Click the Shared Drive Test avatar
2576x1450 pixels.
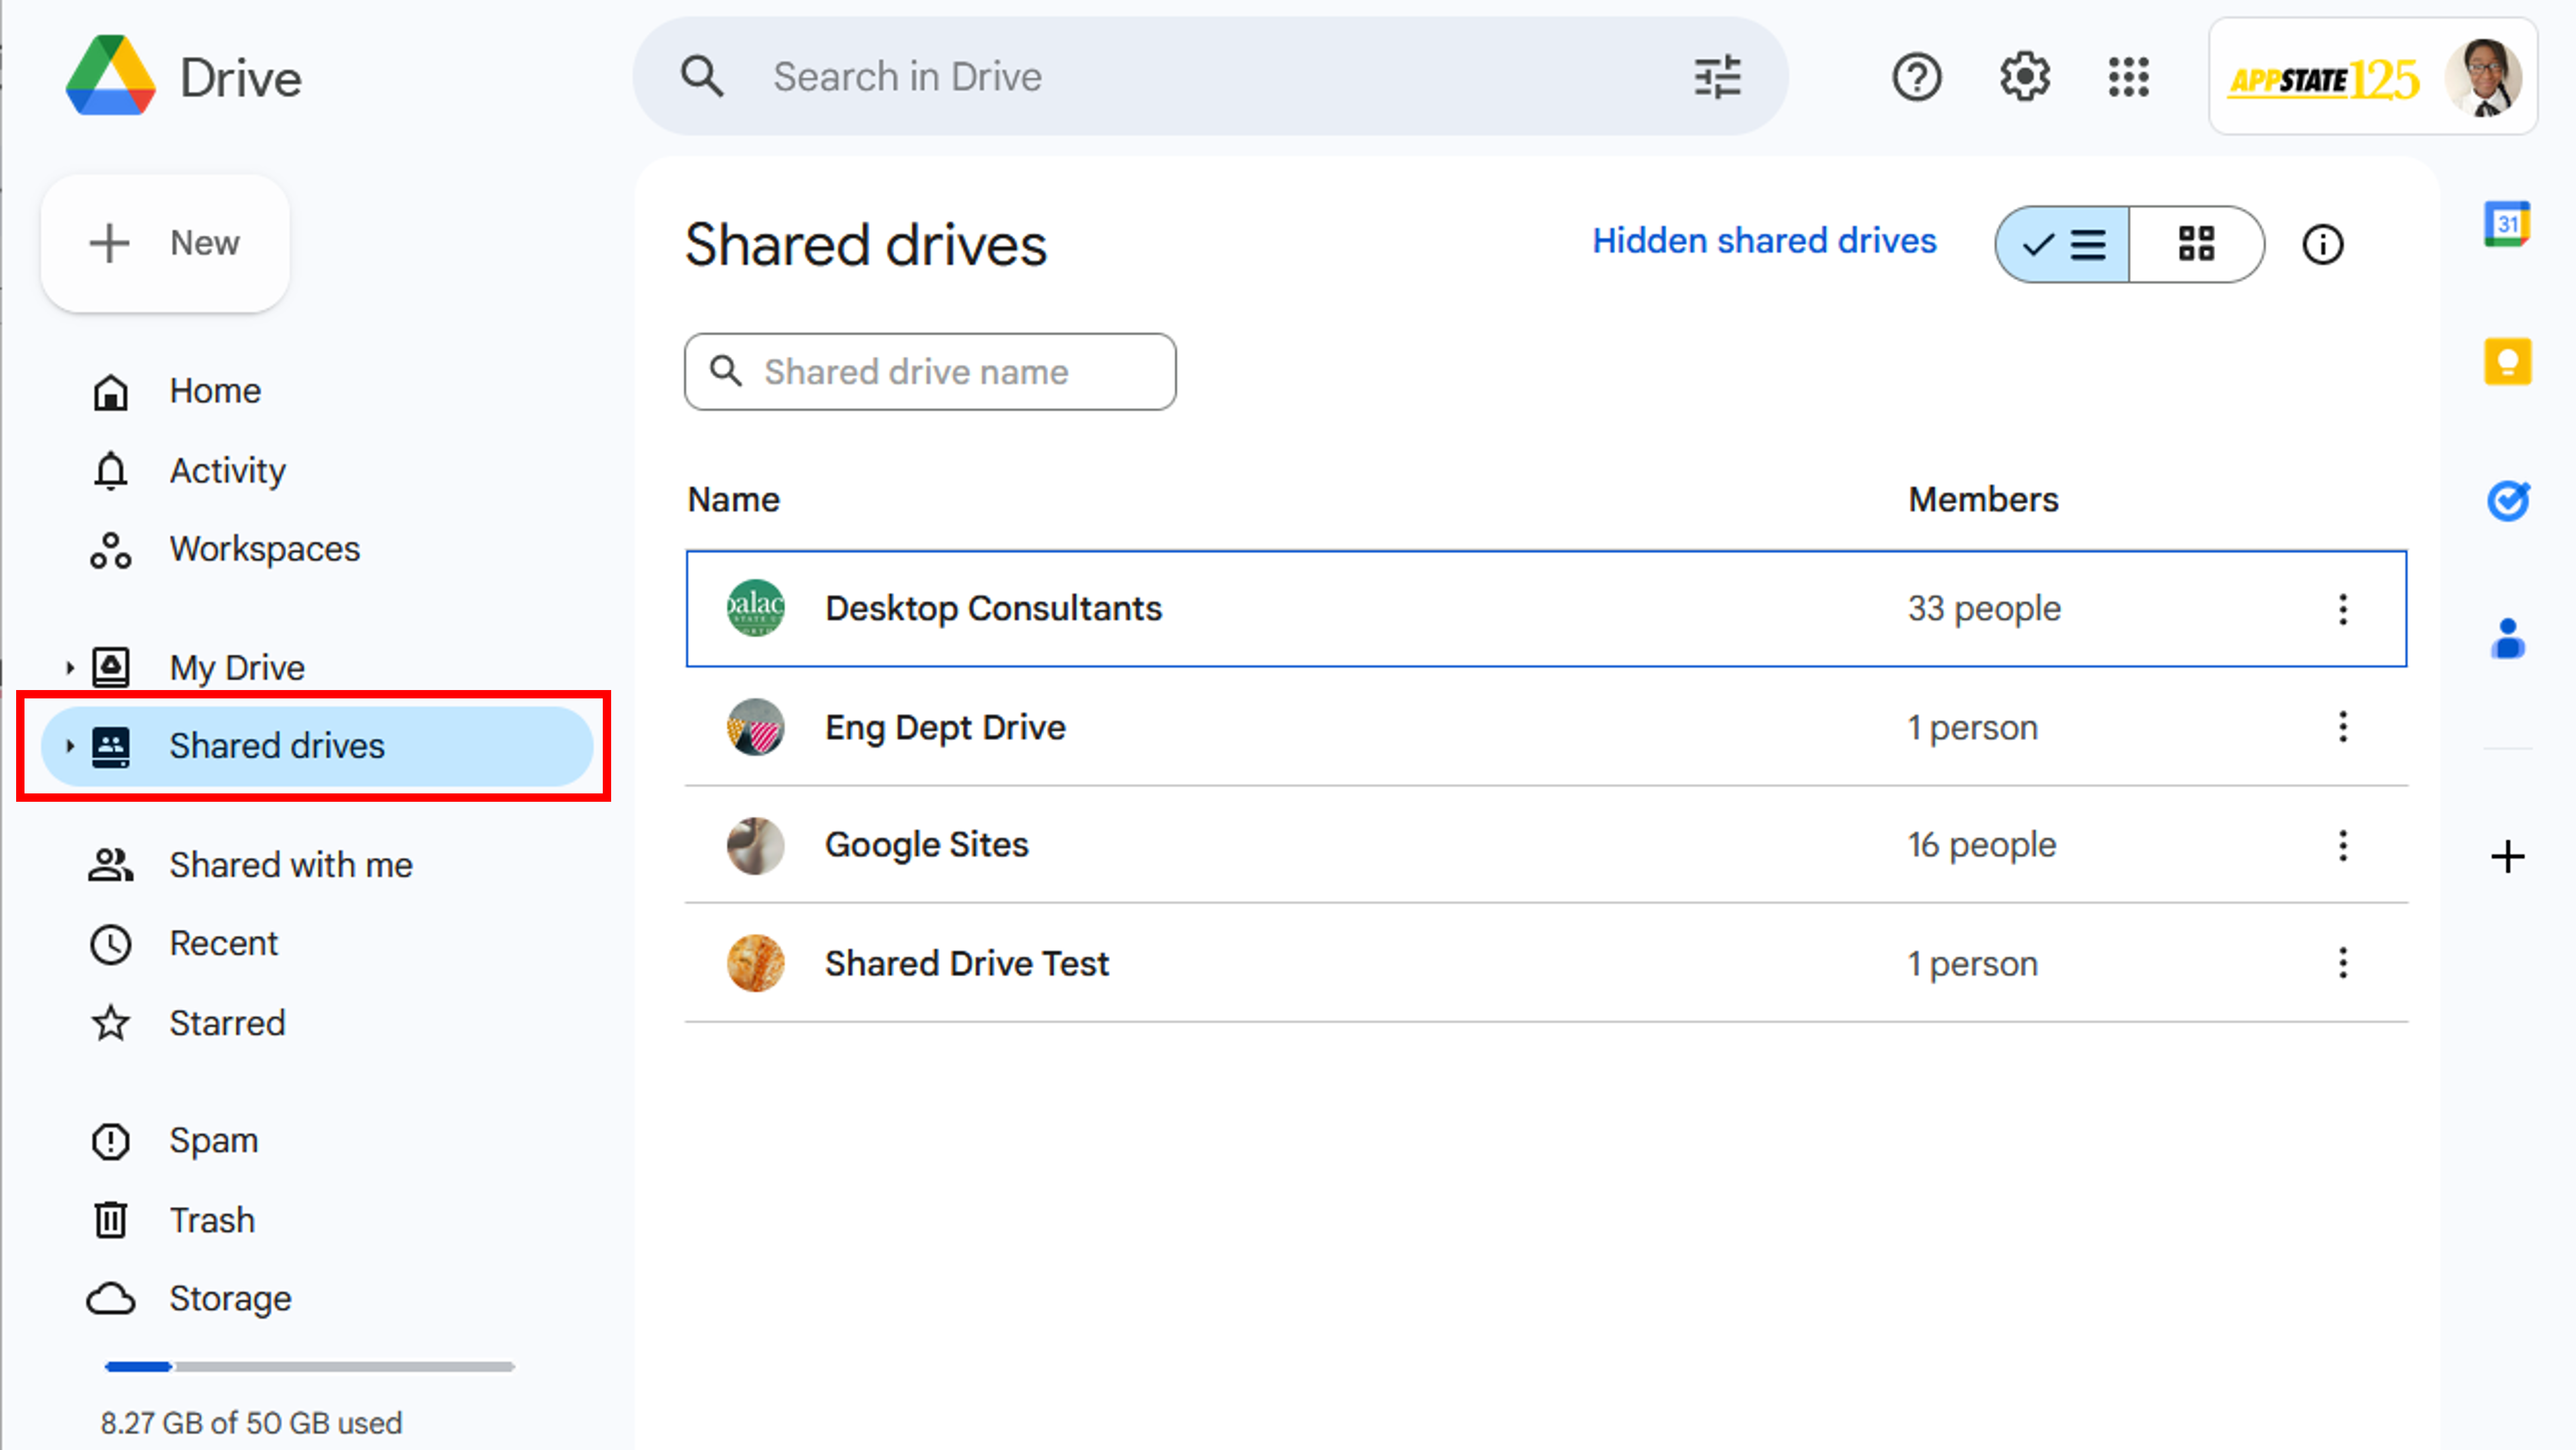(755, 963)
